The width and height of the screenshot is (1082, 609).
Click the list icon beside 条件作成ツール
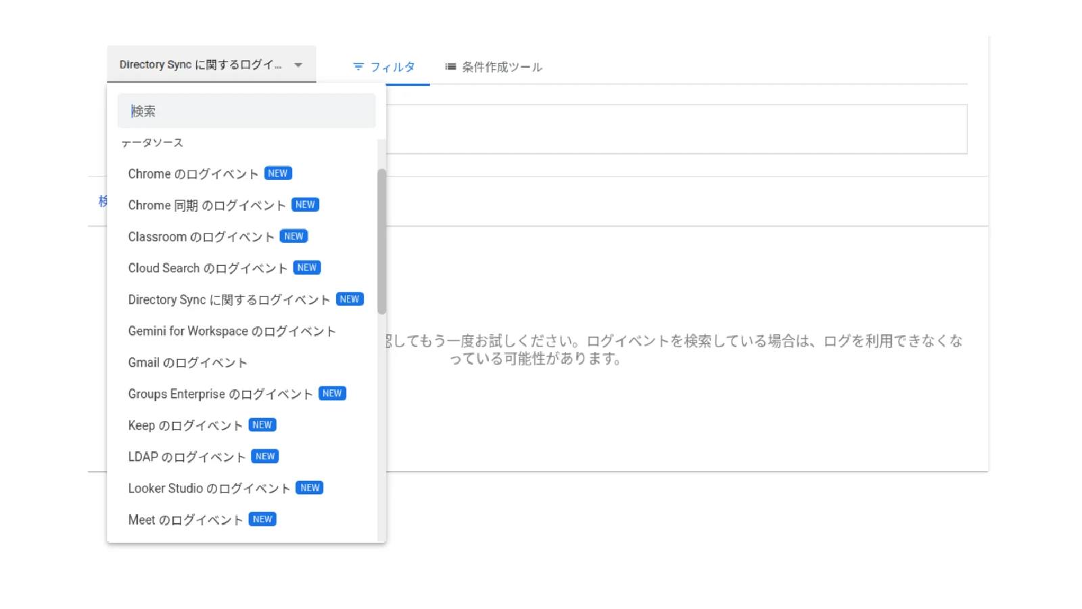click(450, 67)
